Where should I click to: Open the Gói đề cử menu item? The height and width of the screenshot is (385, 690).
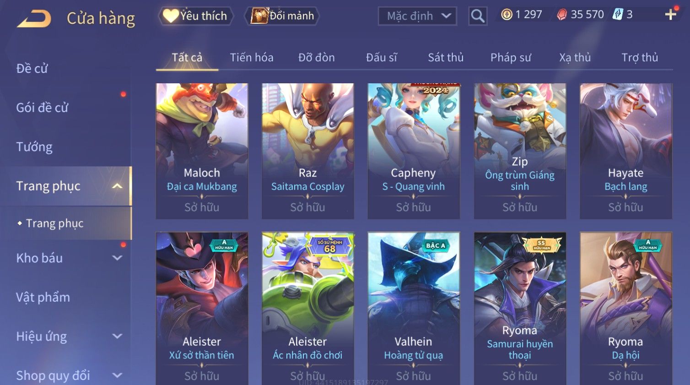(x=42, y=108)
